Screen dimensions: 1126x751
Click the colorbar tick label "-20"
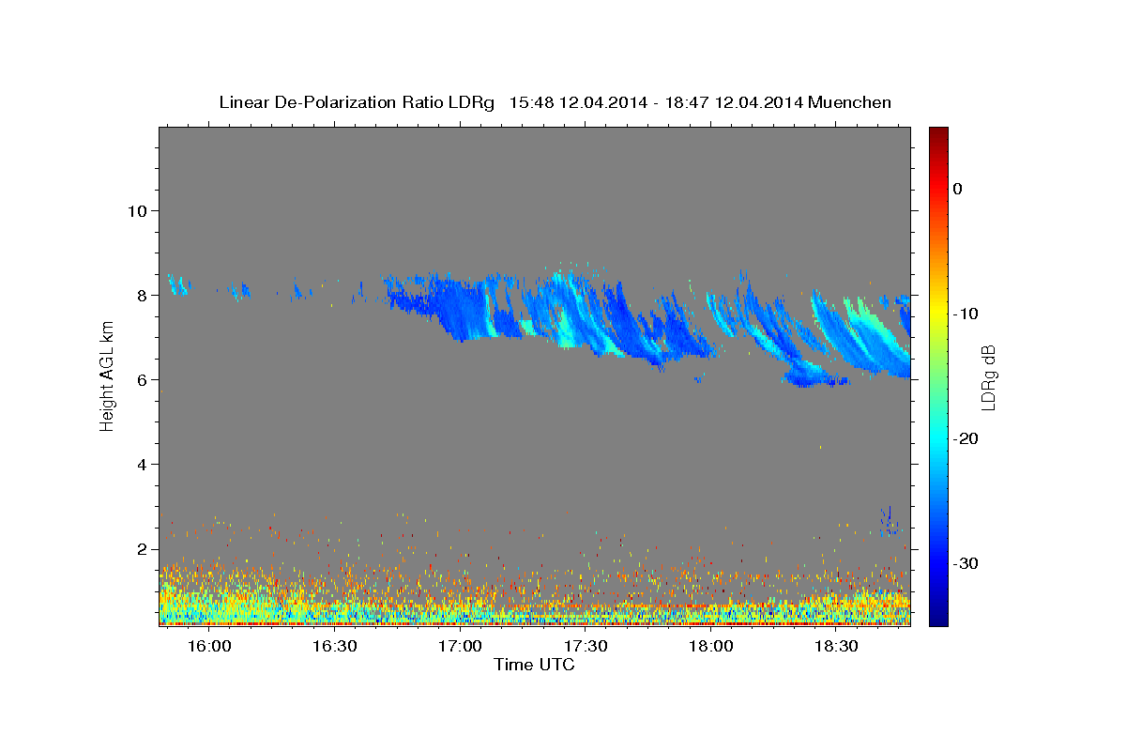965,438
